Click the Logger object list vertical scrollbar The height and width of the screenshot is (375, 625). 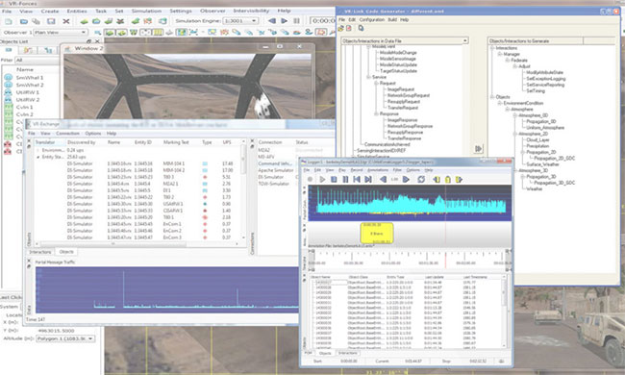click(x=504, y=311)
